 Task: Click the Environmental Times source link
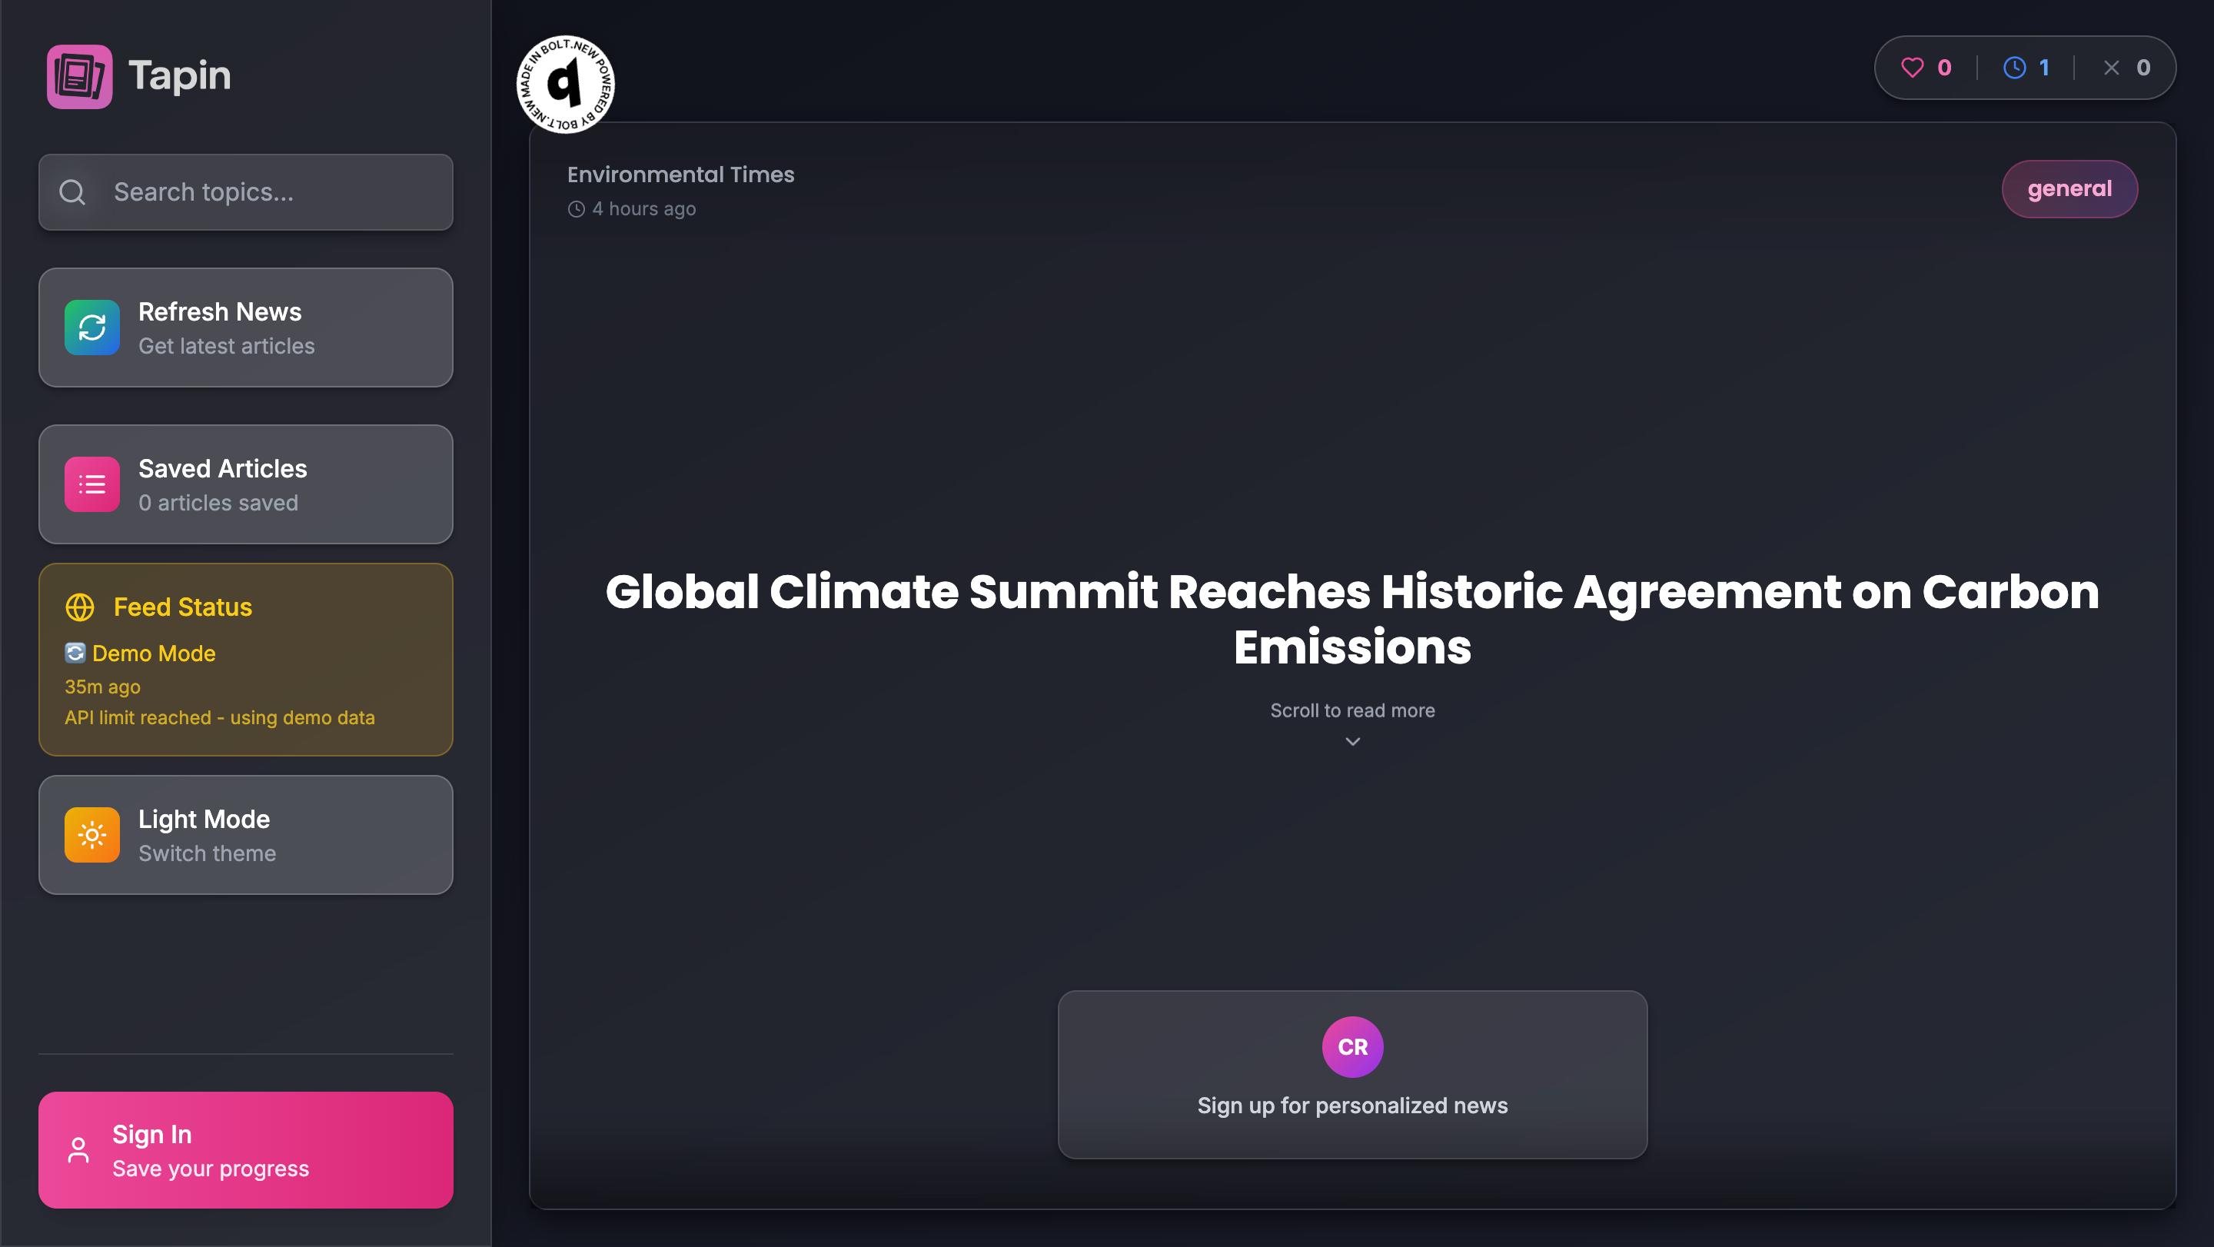coord(680,175)
